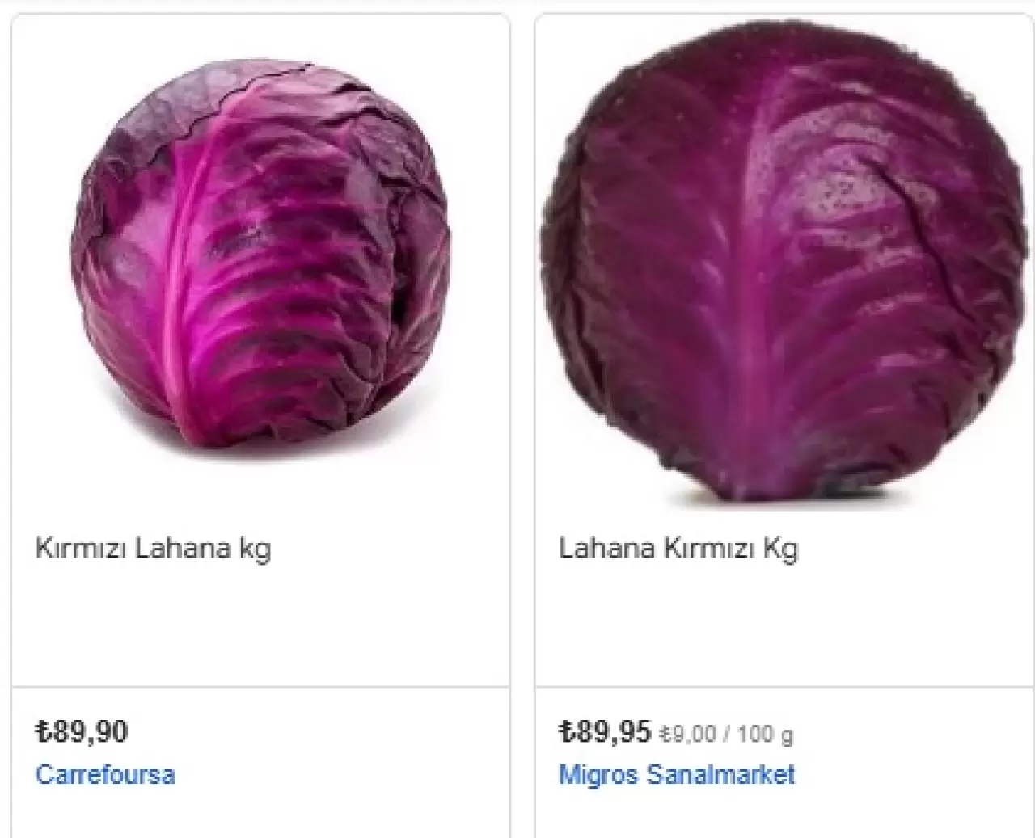
Task: Click empty space below 'Kırmızı Lahana kg' title
Action: coord(260,626)
